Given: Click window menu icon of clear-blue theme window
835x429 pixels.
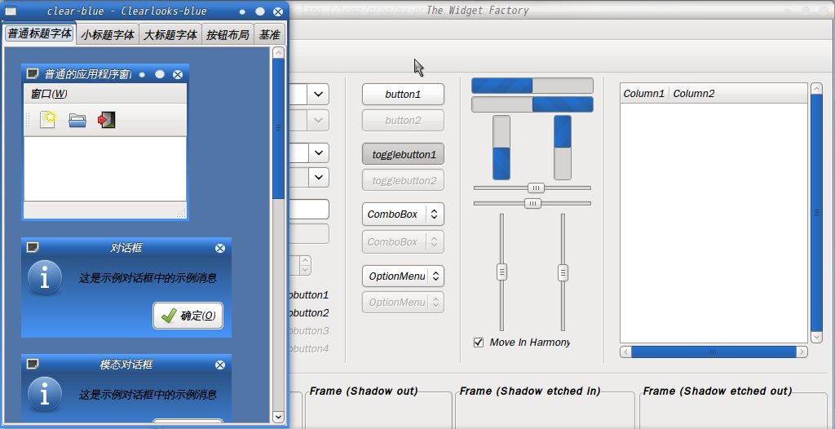Looking at the screenshot, I should click(11, 11).
